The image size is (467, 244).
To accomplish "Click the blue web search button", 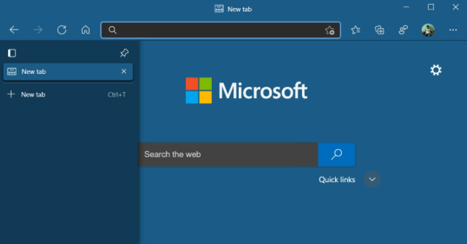I will click(x=336, y=155).
